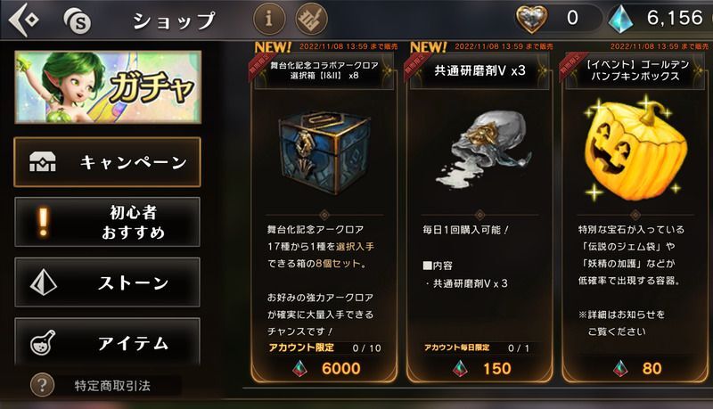Viewport: 713px width, 409px height.
Task: Open the ガチャ fairy banner
Action: pyautogui.click(x=108, y=86)
